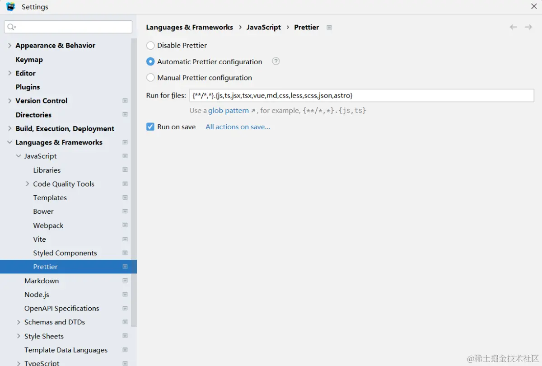This screenshot has height=366, width=542.
Task: Open the Libraries settings page
Action: click(47, 170)
